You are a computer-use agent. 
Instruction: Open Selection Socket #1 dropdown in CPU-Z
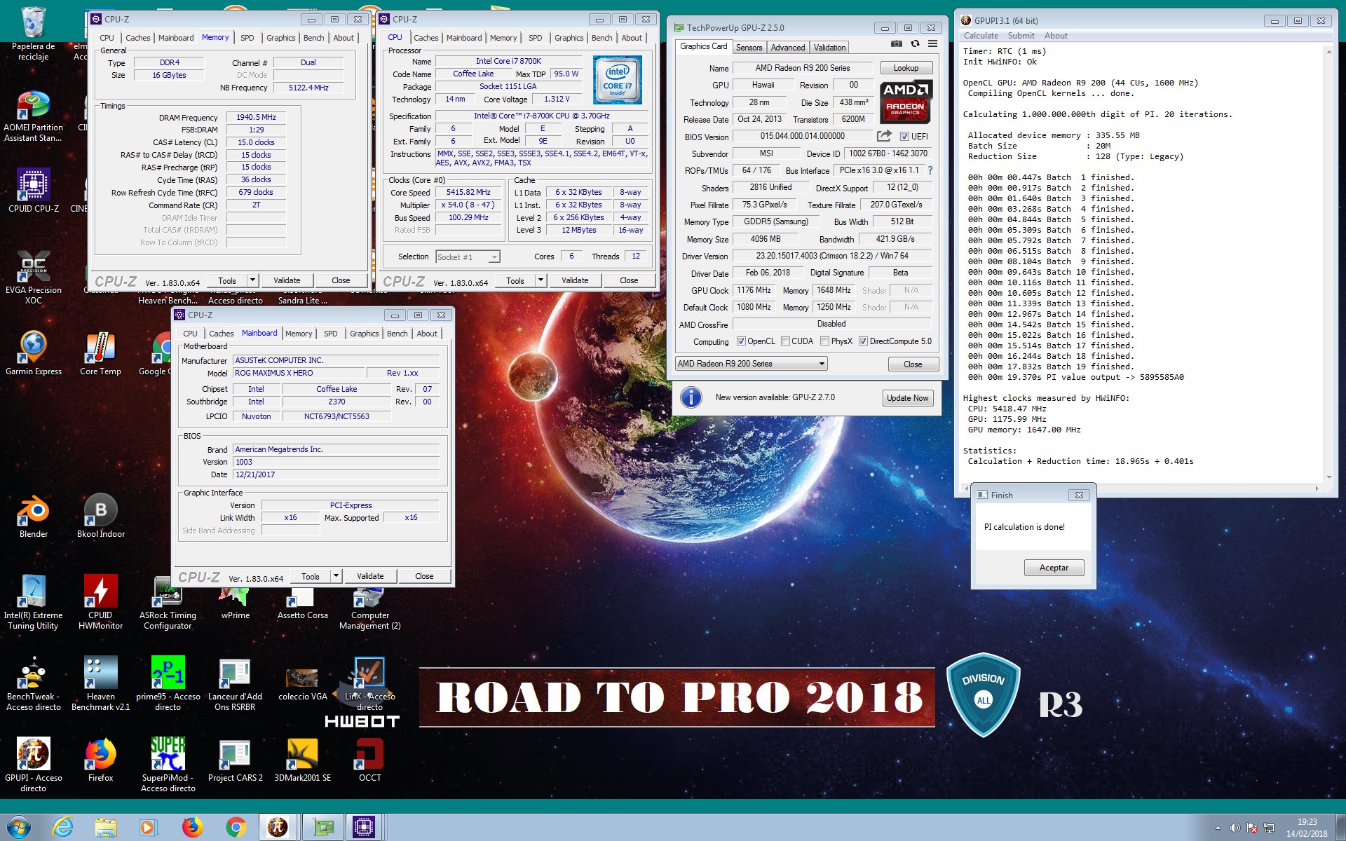click(468, 257)
